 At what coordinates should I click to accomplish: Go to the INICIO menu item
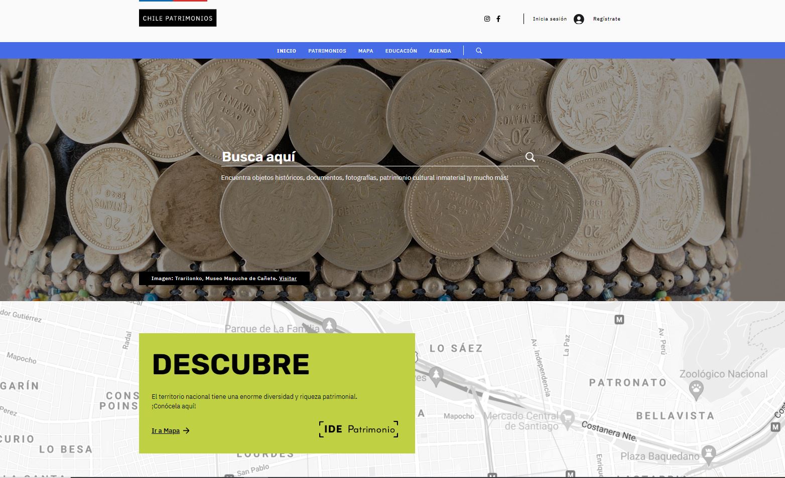pyautogui.click(x=287, y=51)
